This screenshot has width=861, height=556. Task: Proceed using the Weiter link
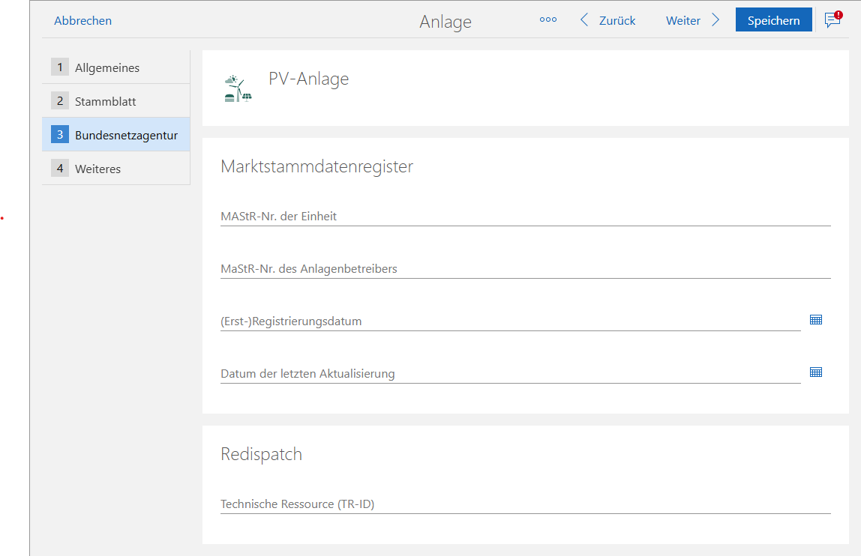coord(682,19)
